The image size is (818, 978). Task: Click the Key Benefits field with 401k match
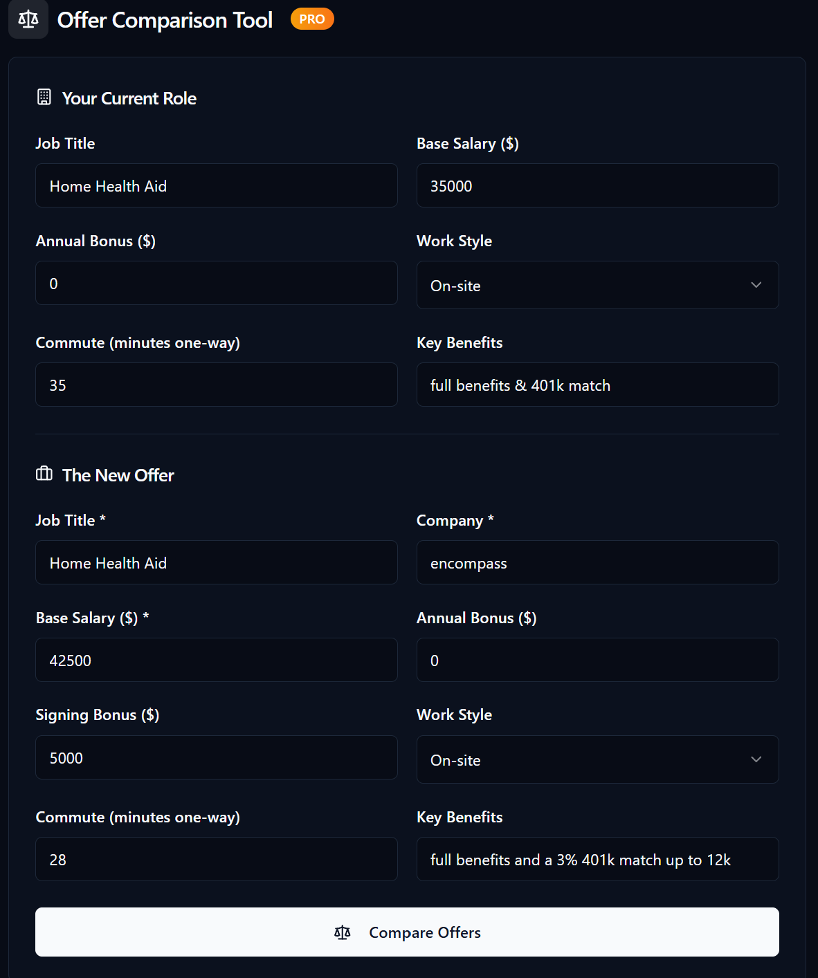pos(597,385)
